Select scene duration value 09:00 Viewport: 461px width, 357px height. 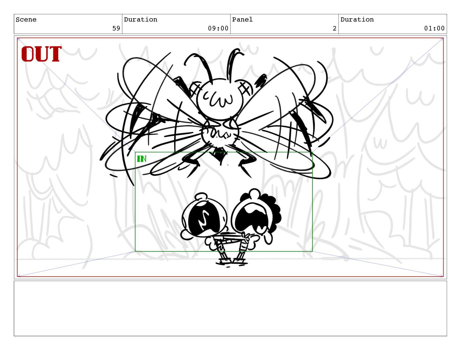218,28
